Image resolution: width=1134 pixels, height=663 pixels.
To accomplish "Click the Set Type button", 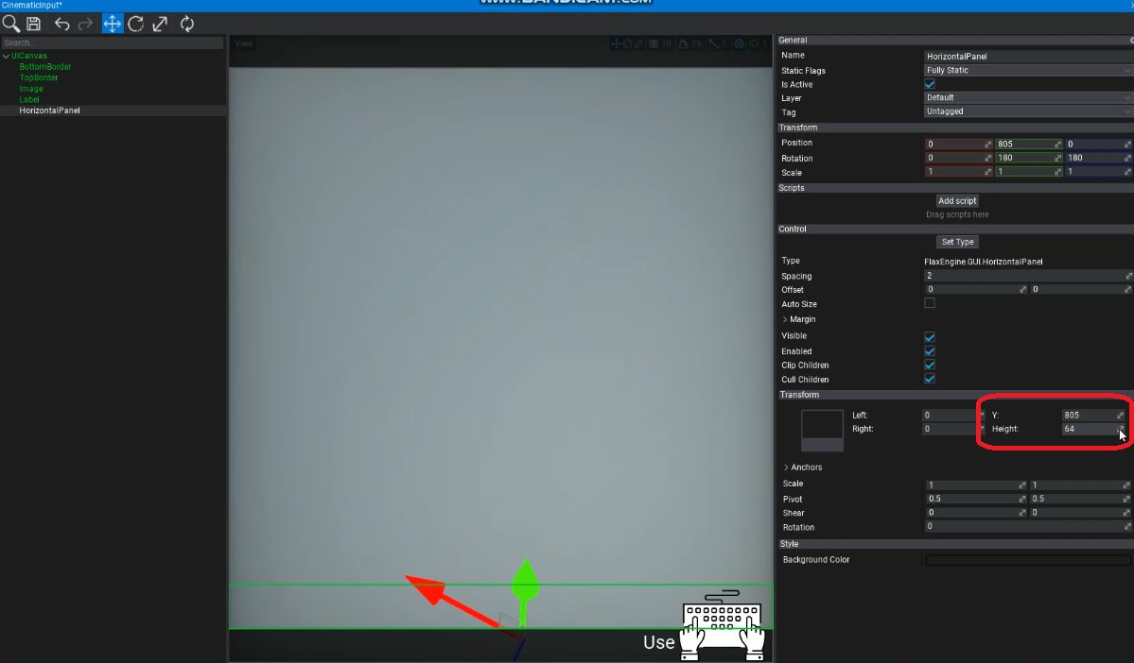I will (957, 242).
